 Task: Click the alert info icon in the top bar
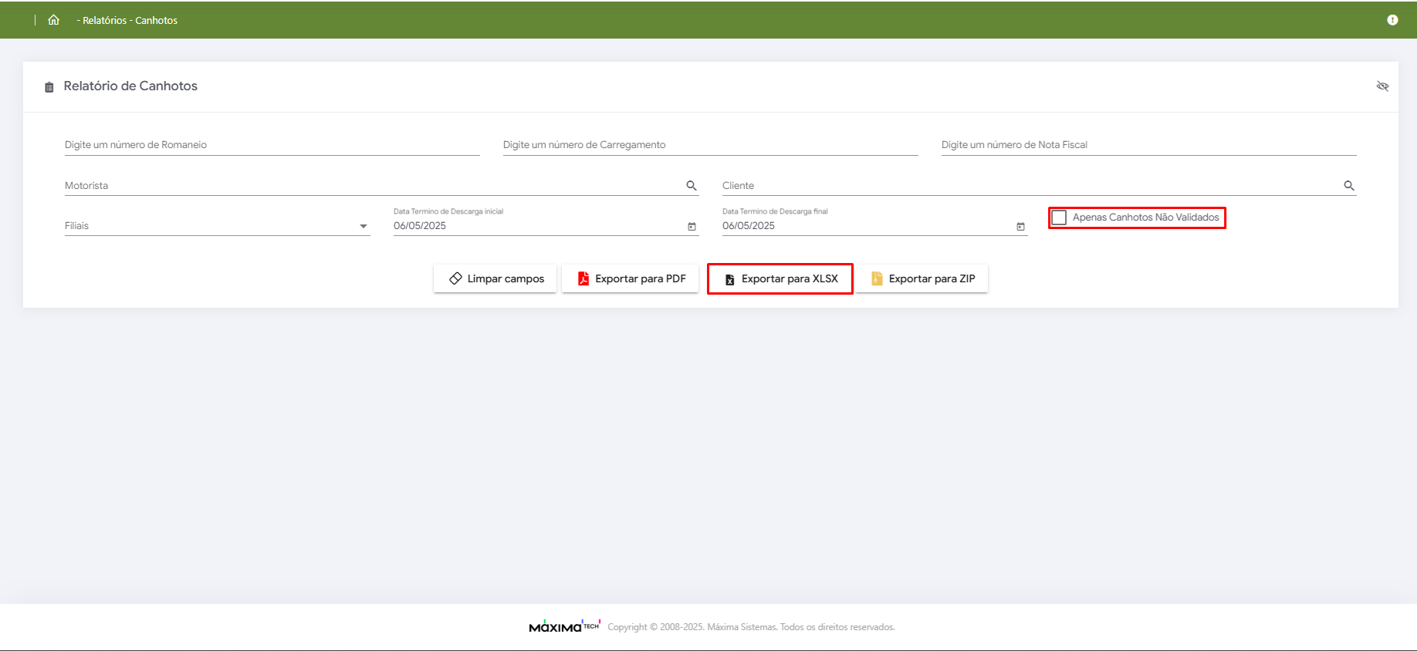click(x=1392, y=20)
